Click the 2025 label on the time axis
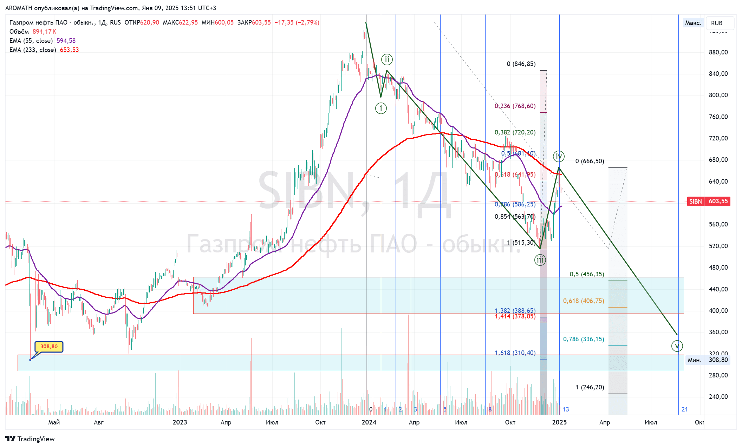The image size is (742, 448). (x=559, y=422)
